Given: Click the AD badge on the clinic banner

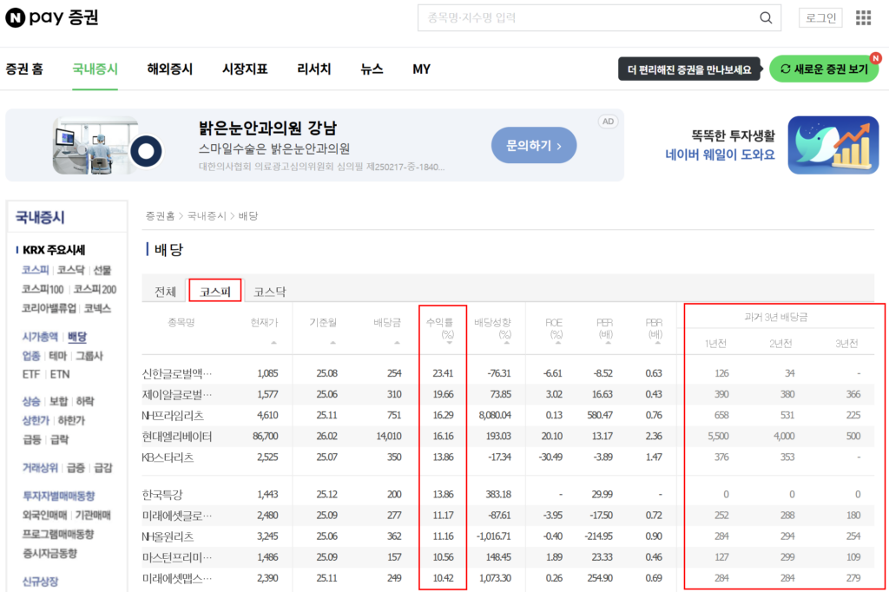Looking at the screenshot, I should click(608, 122).
